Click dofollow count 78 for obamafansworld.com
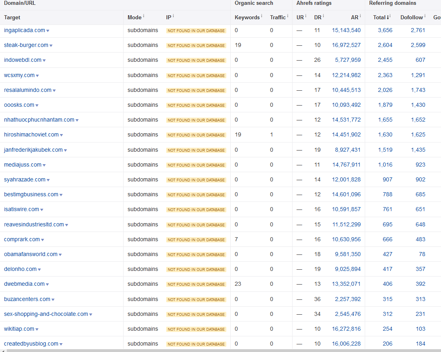Screen dimensions: 441x352 coord(422,254)
